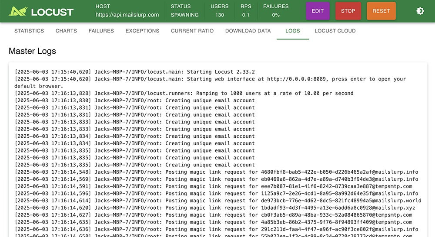View the Current Ratio tab
The width and height of the screenshot is (435, 237).
(192, 31)
